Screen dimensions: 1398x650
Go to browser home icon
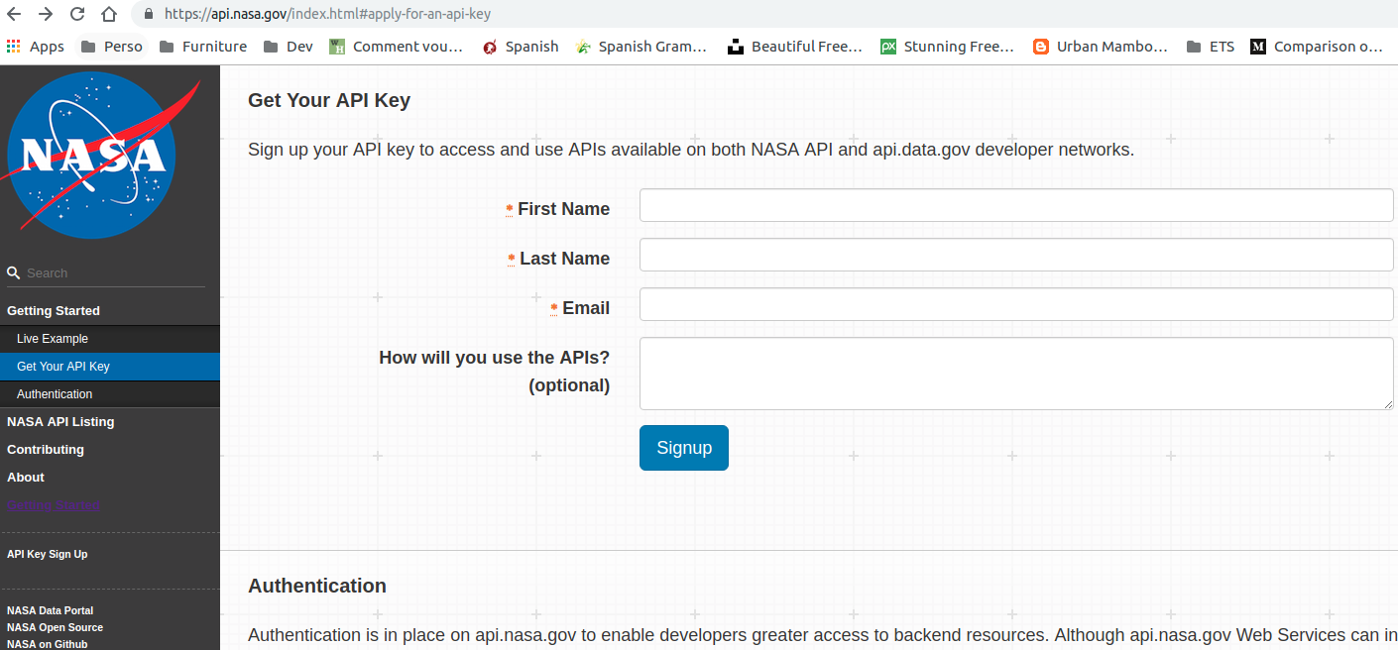click(108, 14)
